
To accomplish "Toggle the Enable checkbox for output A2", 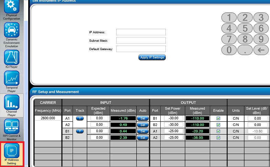I will pyautogui.click(x=218, y=138).
